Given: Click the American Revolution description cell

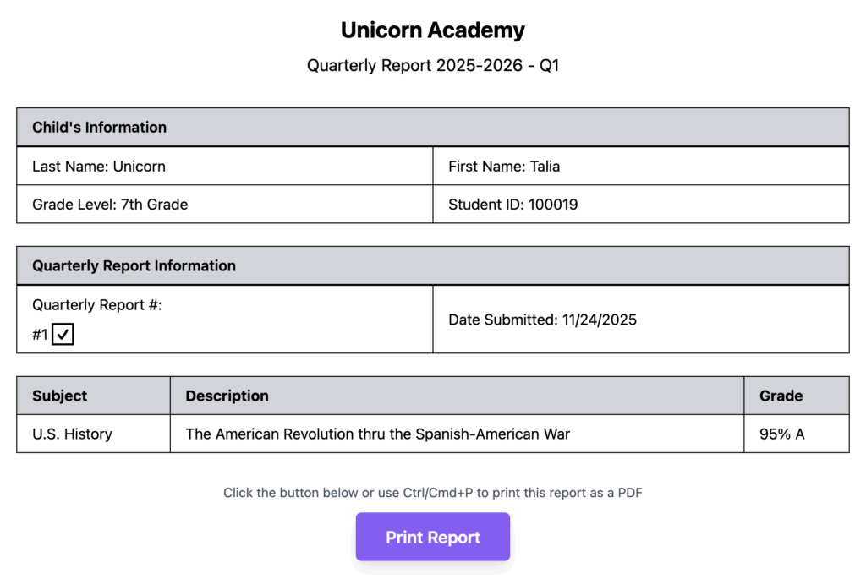Looking at the screenshot, I should (377, 434).
